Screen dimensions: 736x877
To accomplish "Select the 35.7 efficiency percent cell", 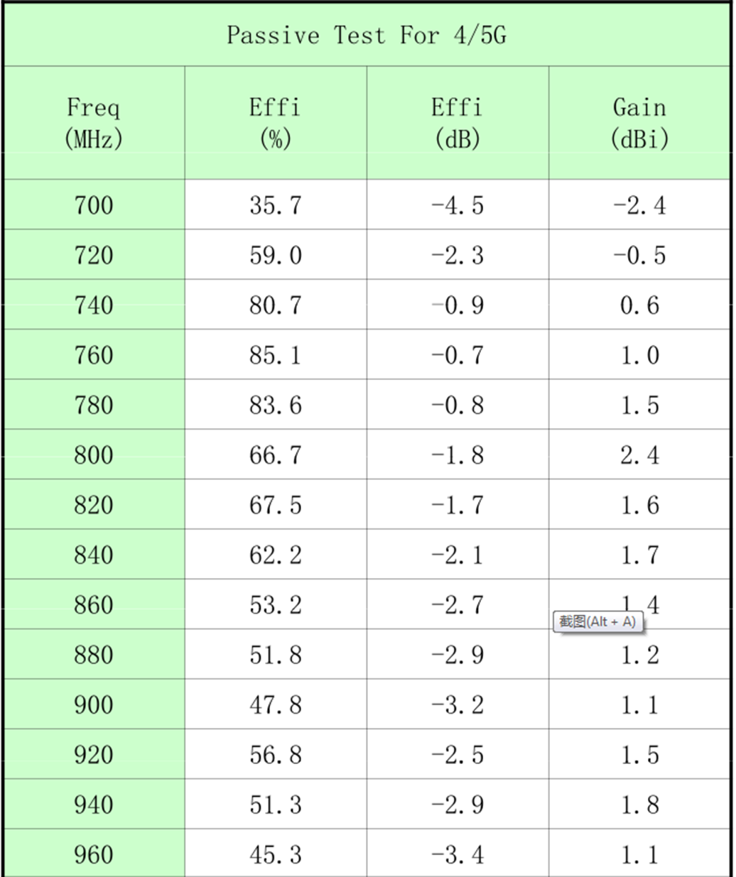I will 276,205.
